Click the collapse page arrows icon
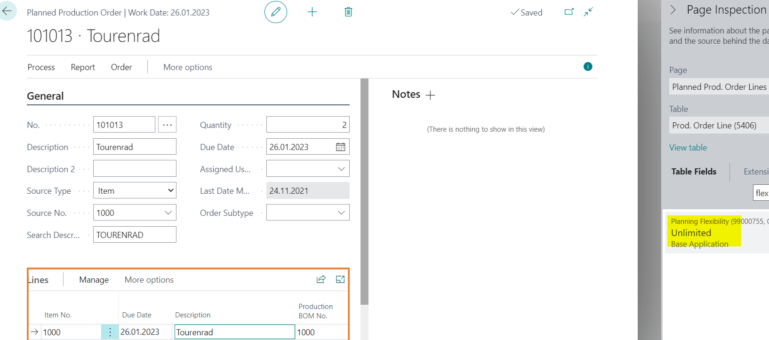This screenshot has width=769, height=340. pos(588,12)
